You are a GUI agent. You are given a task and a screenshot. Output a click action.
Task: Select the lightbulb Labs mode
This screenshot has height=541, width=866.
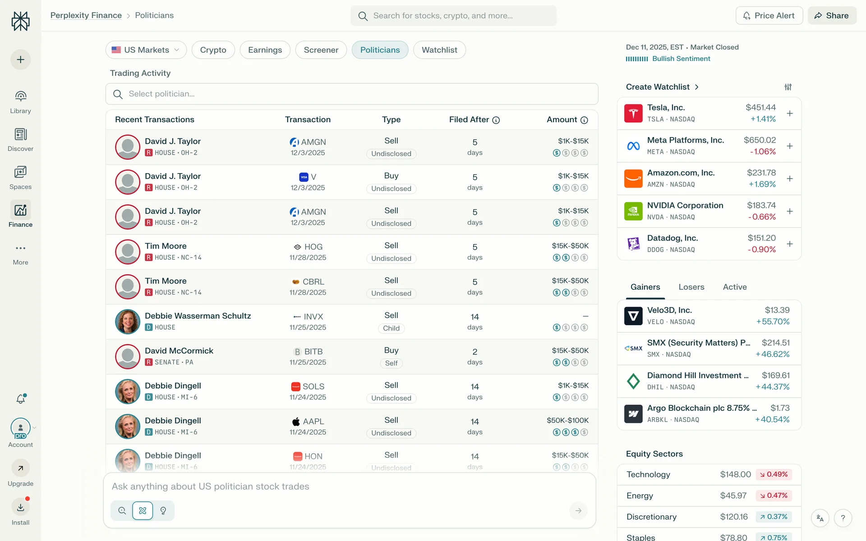click(163, 511)
